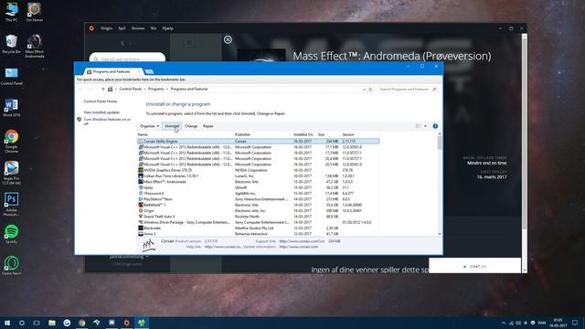
Task: Open For Honor desktop shortcut
Action: (x=35, y=12)
